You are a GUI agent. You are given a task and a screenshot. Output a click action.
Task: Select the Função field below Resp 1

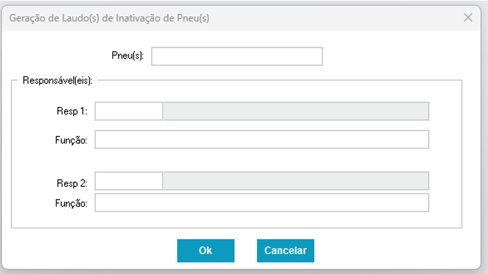(x=262, y=139)
